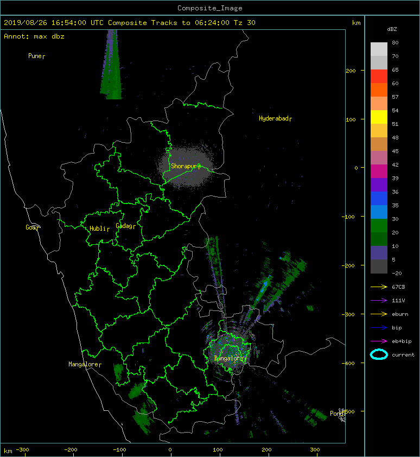This screenshot has width=420, height=457.
Task: Select the Hubli city label
Action: (x=98, y=228)
